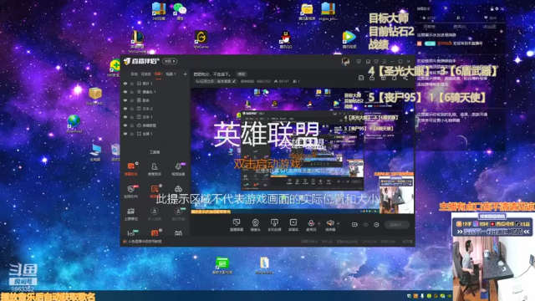Viewport: 535px width, 301px height.
Task: Click the 腾讯视频 desktop icon
Action: (x=349, y=39)
